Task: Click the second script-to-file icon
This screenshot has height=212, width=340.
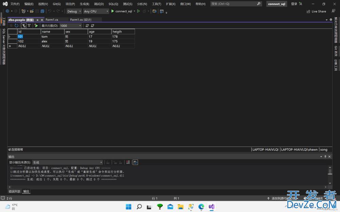Action: [x=92, y=25]
